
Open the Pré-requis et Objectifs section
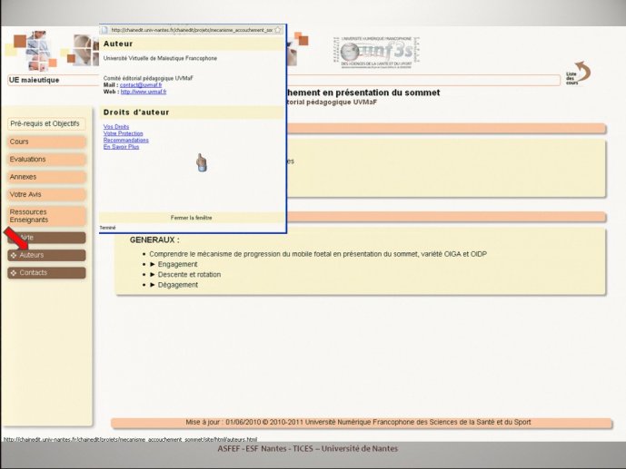pos(46,124)
